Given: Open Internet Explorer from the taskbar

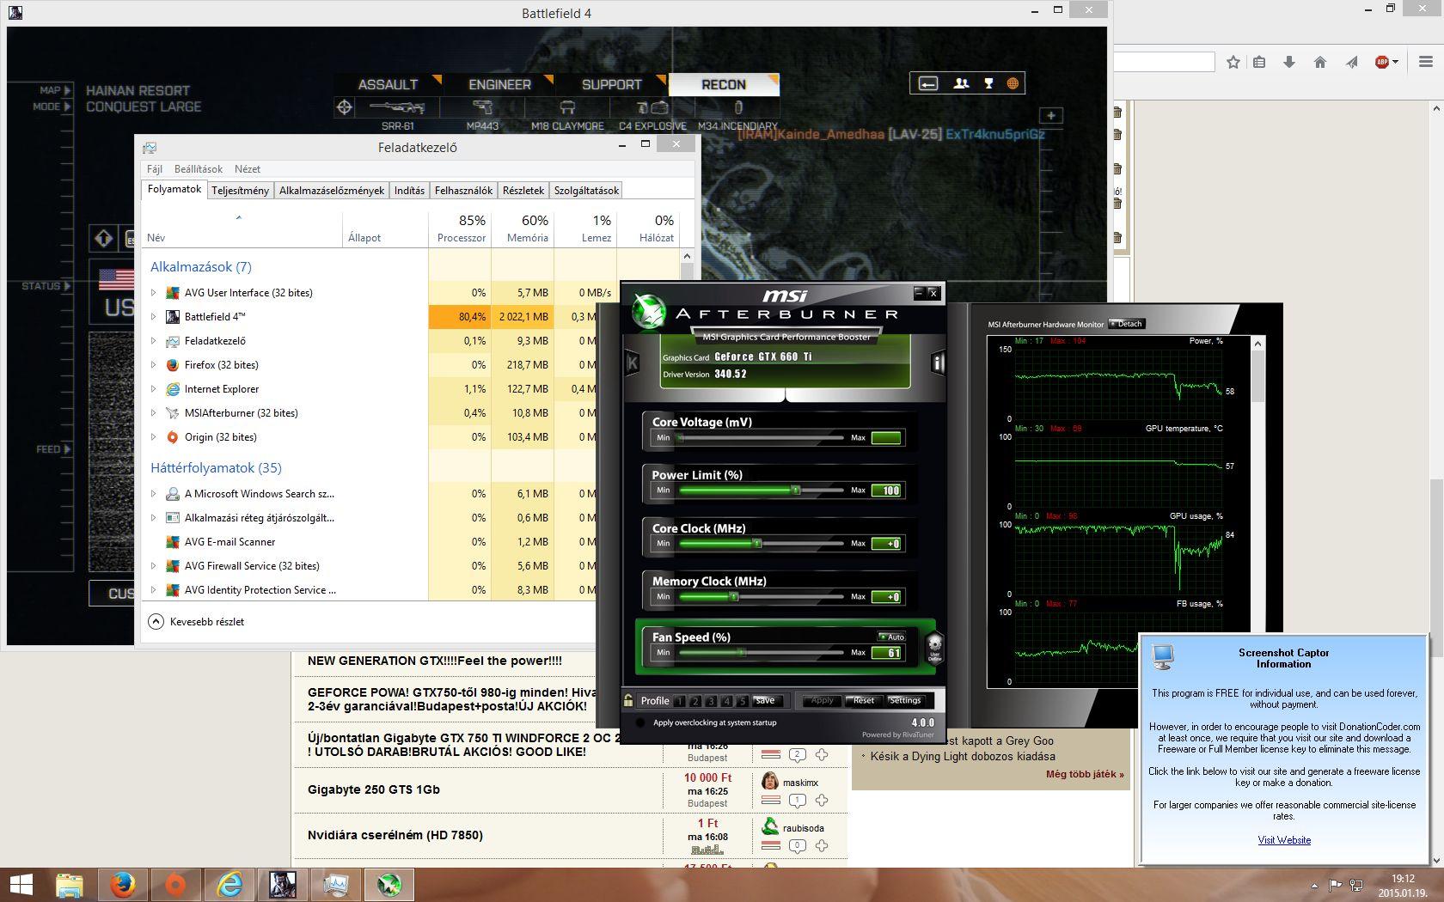Looking at the screenshot, I should pos(229,885).
